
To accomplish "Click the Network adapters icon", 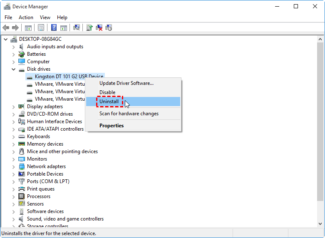I will tap(22, 166).
